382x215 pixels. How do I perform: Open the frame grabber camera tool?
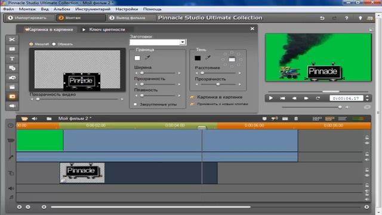pos(12,78)
